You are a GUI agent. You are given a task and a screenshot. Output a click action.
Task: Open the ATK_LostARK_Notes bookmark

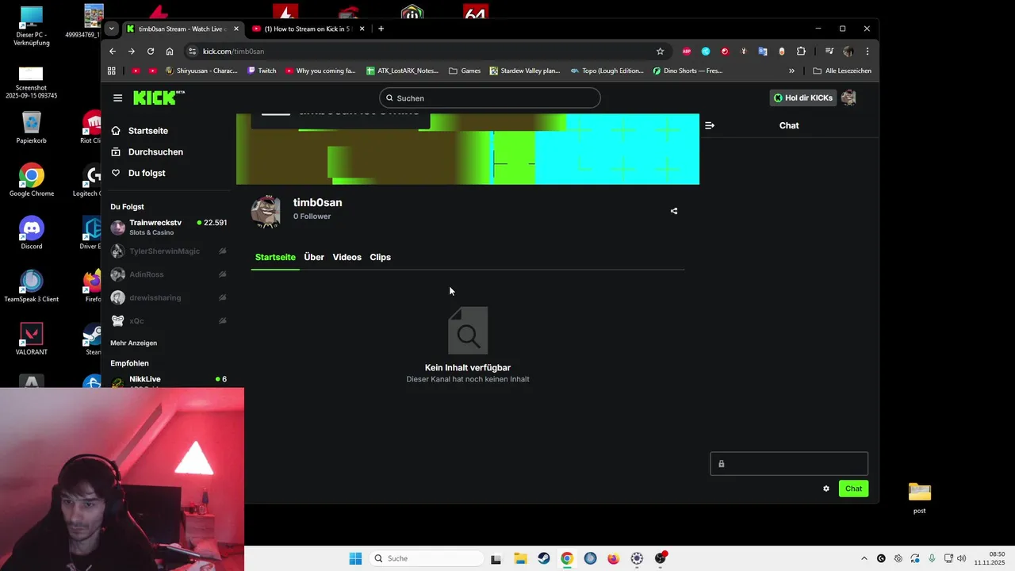pos(402,71)
